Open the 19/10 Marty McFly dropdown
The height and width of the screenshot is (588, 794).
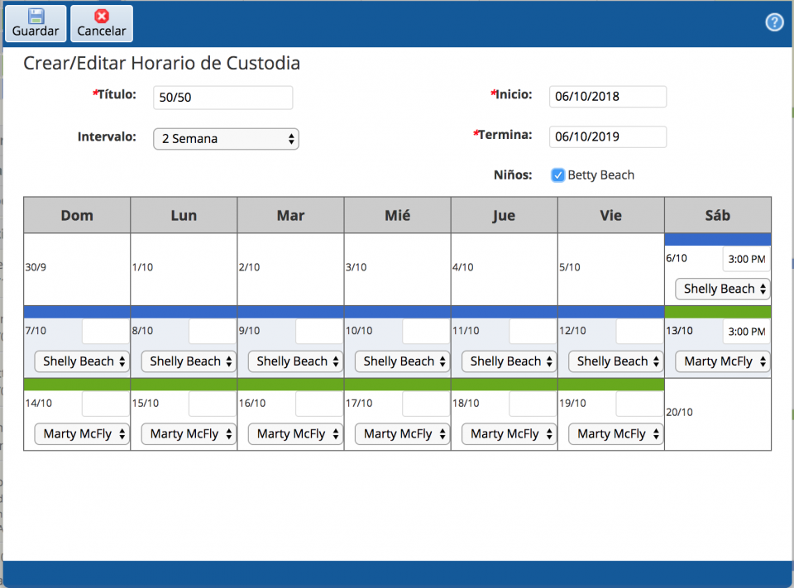tap(615, 433)
